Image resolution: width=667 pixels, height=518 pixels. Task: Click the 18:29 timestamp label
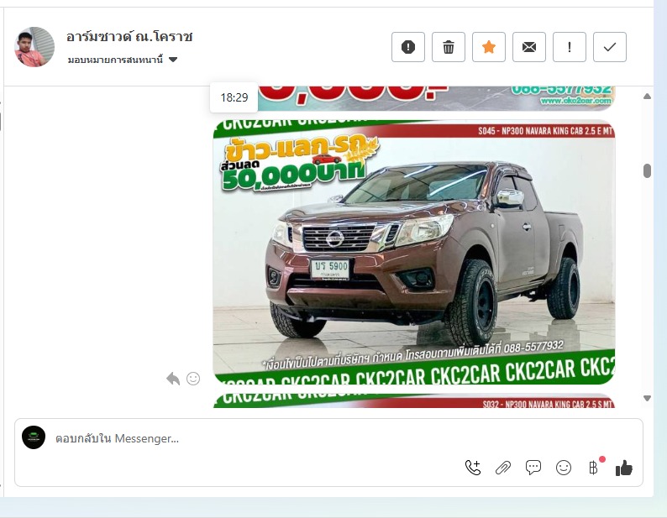point(234,97)
